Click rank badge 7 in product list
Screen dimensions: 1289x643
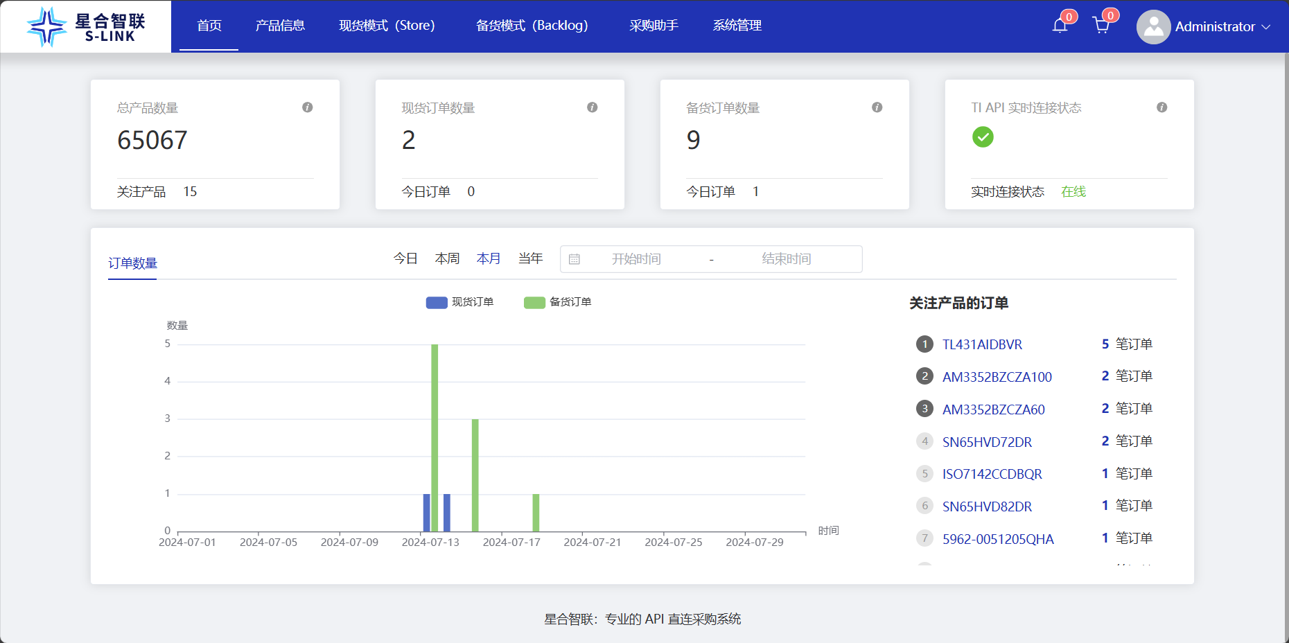pyautogui.click(x=924, y=538)
